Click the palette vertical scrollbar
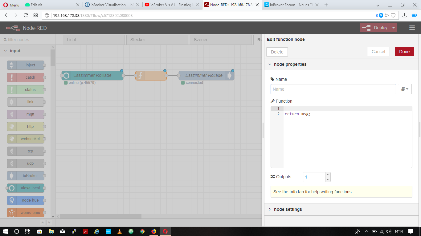Image resolution: width=421 pixels, height=236 pixels. 53,58
